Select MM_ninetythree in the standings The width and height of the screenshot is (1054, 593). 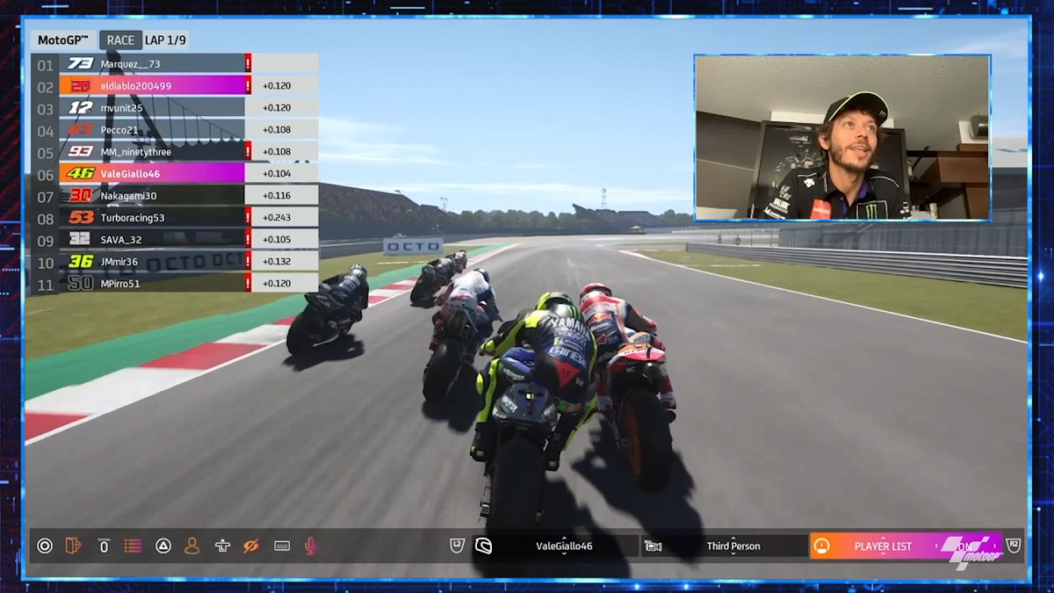(x=175, y=151)
